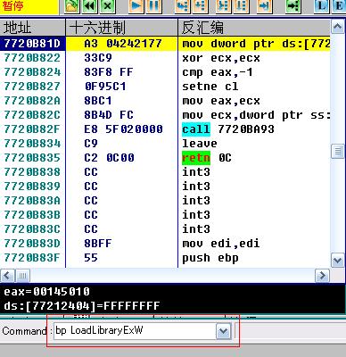Image resolution: width=346 pixels, height=357 pixels.
Task: Click hex bytes '0F95C1'
Action: point(105,87)
